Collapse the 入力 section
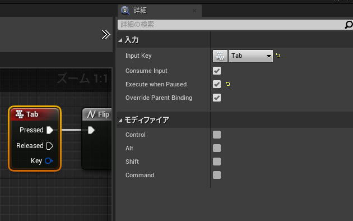The width and height of the screenshot is (353, 221). [x=120, y=40]
